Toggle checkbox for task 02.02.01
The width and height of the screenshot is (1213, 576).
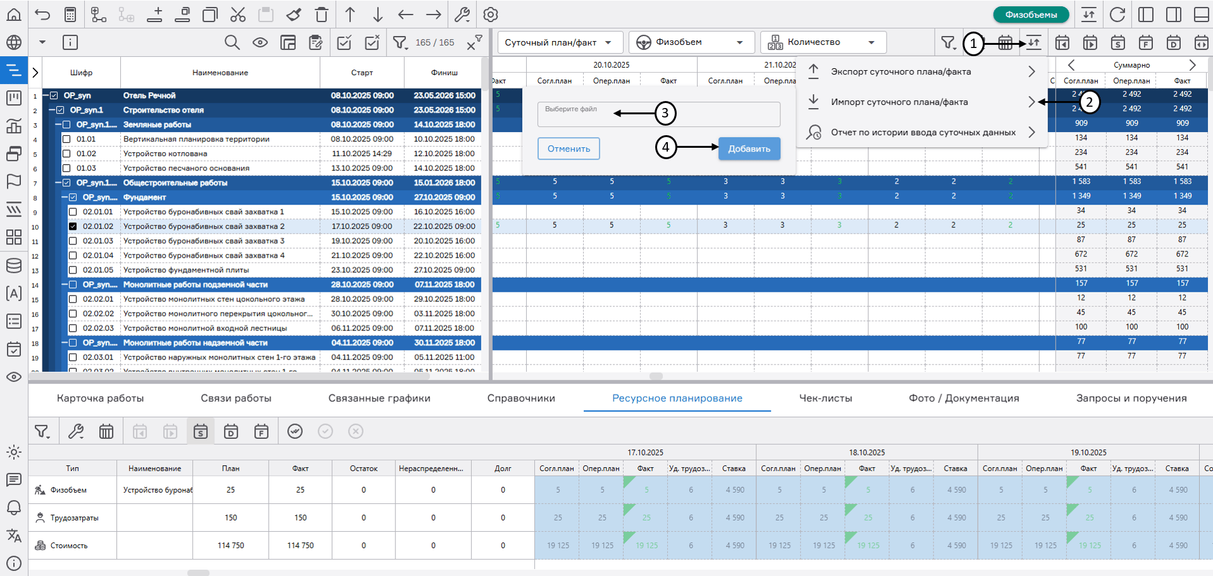[73, 299]
